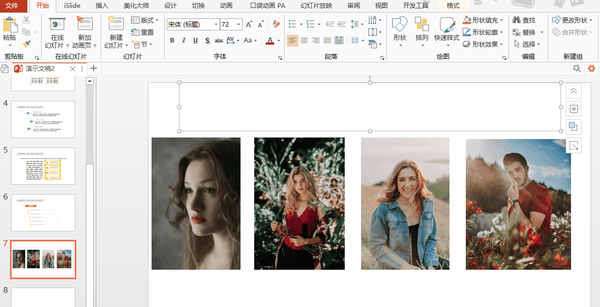600x307 pixels.
Task: Open the Arrange (排列) menu
Action: pos(422,33)
